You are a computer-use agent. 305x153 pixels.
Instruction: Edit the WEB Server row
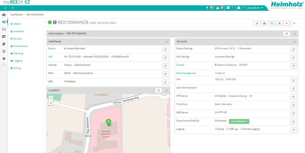[294, 113]
